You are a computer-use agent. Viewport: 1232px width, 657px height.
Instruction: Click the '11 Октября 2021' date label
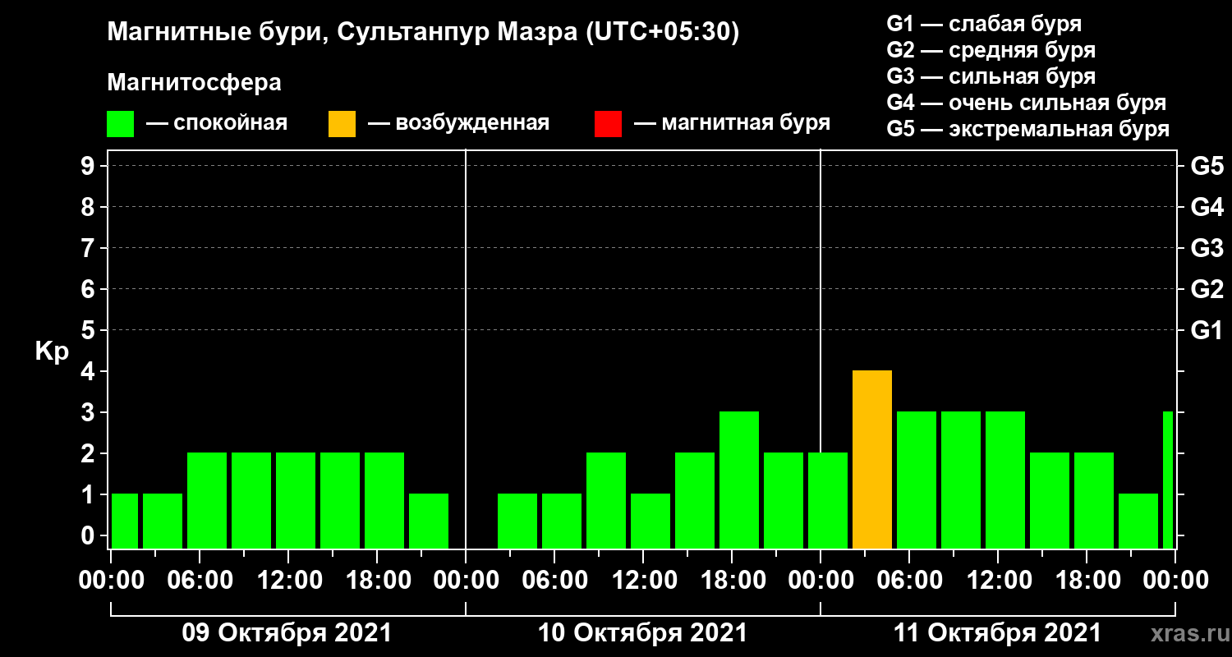point(997,633)
